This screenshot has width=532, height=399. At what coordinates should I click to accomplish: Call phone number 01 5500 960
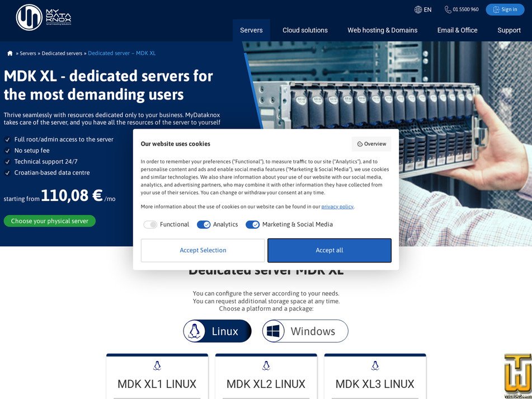(x=465, y=10)
